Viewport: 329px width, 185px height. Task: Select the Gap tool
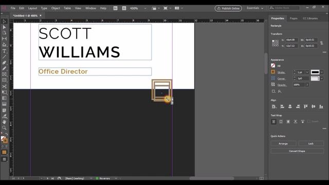point(4,39)
